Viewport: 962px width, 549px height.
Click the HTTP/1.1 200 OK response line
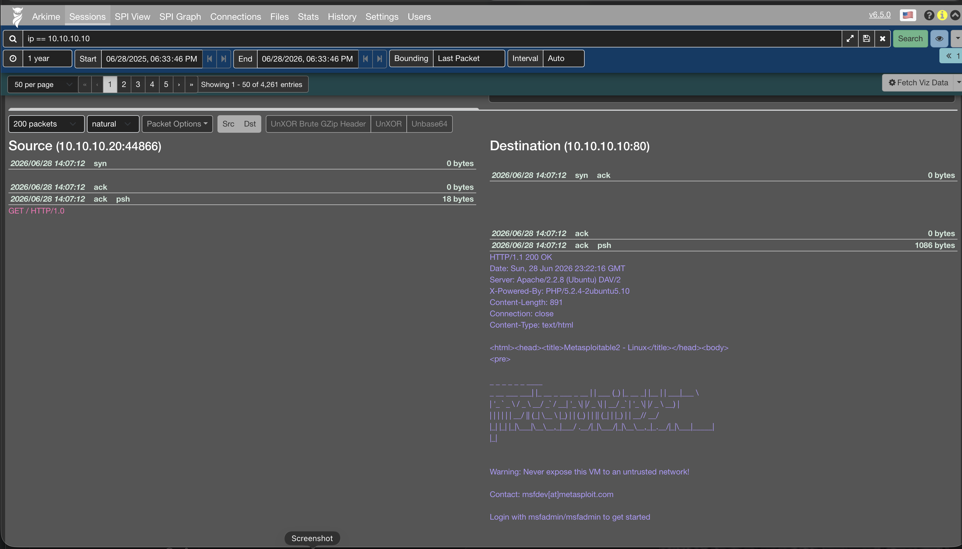coord(521,257)
